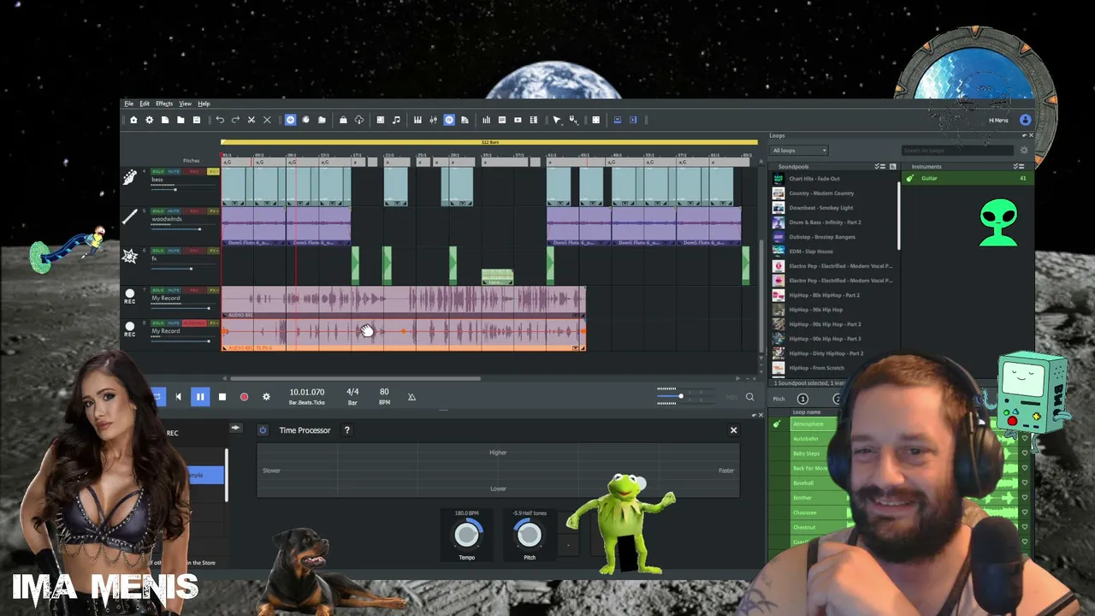
Task: Click the fx starburst track icon
Action: (130, 257)
